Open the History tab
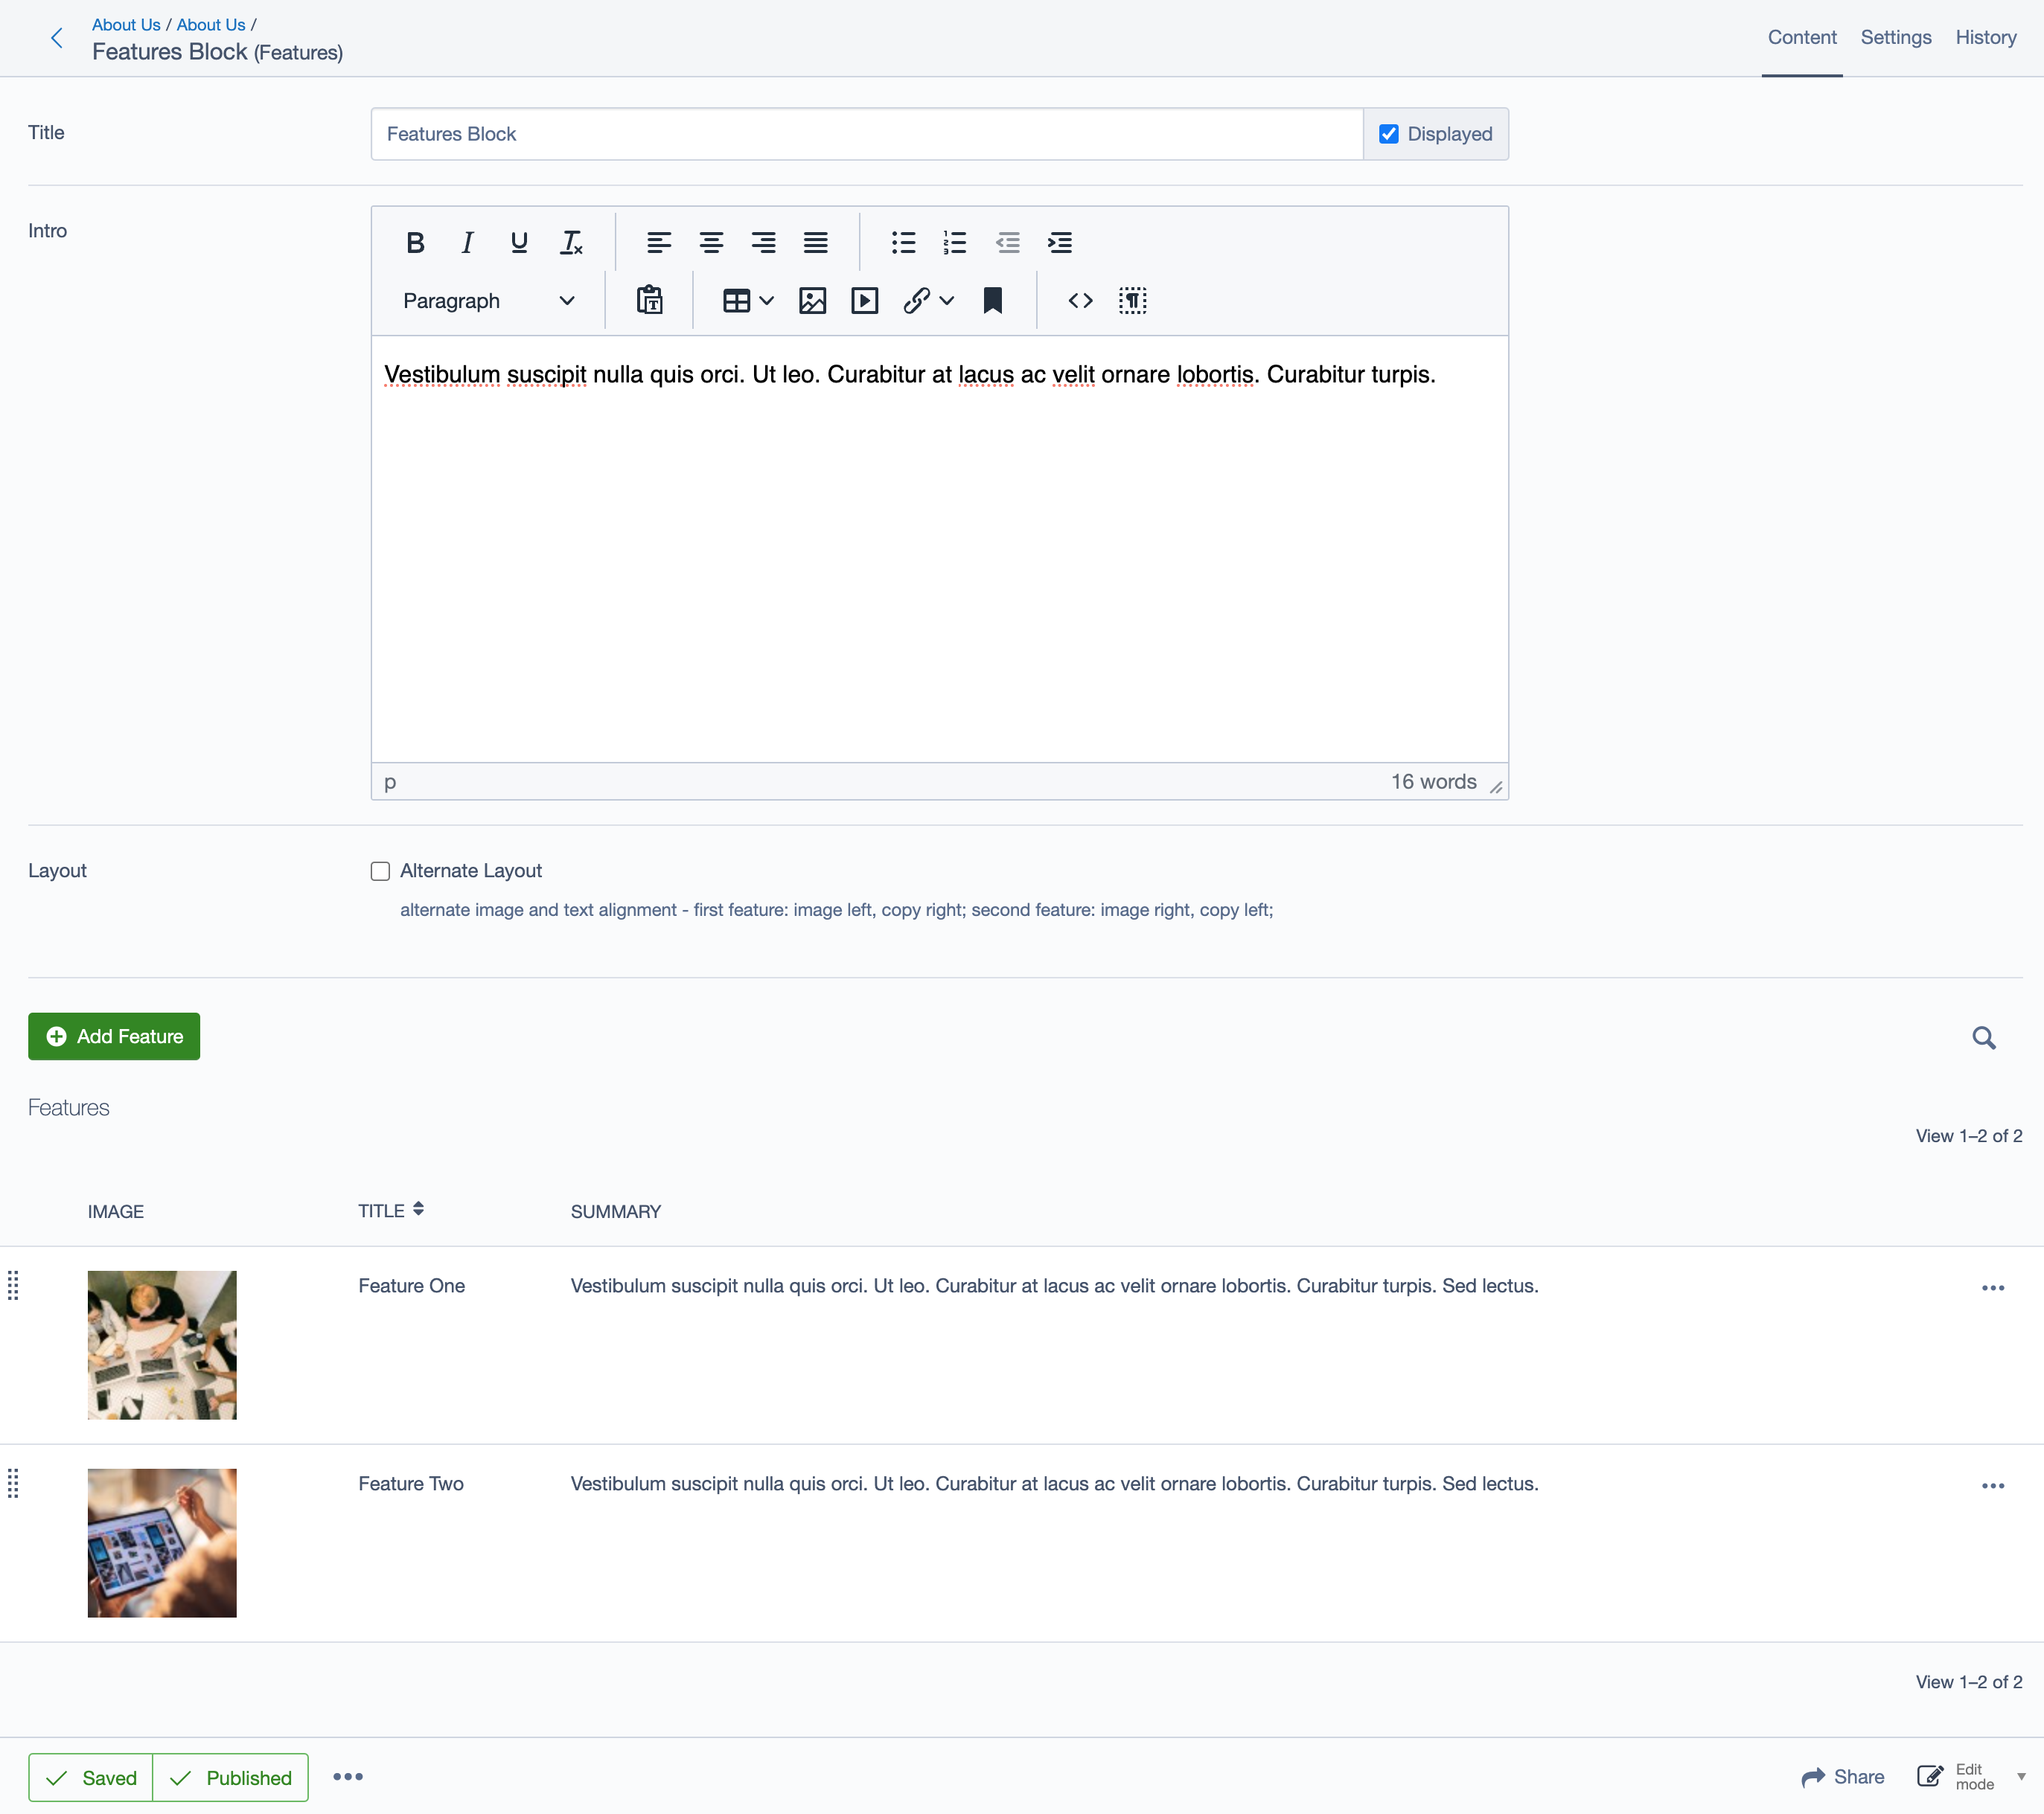Viewport: 2044px width, 1814px height. 1985,38
